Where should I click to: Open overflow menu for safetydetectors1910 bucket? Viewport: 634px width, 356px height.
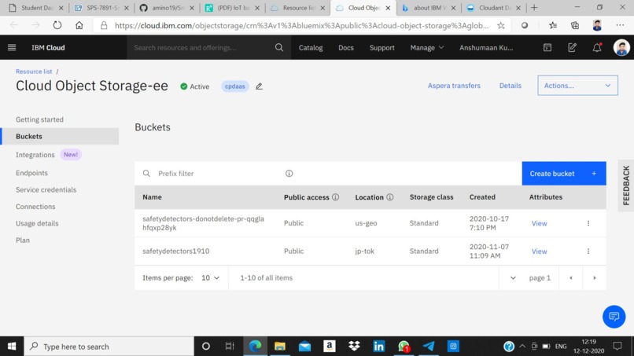[x=588, y=251]
